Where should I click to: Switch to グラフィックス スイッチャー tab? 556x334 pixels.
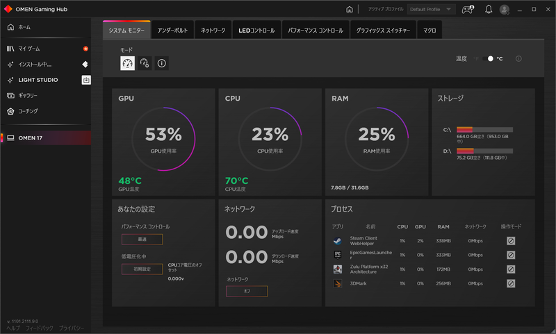click(383, 30)
